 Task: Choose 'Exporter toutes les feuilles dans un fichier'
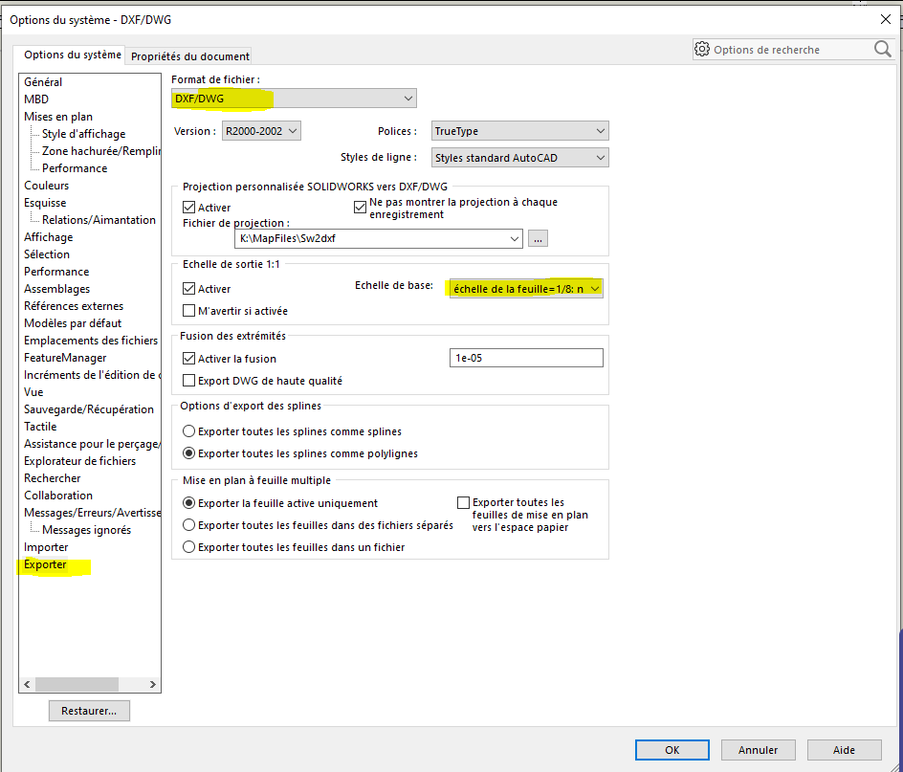(189, 547)
